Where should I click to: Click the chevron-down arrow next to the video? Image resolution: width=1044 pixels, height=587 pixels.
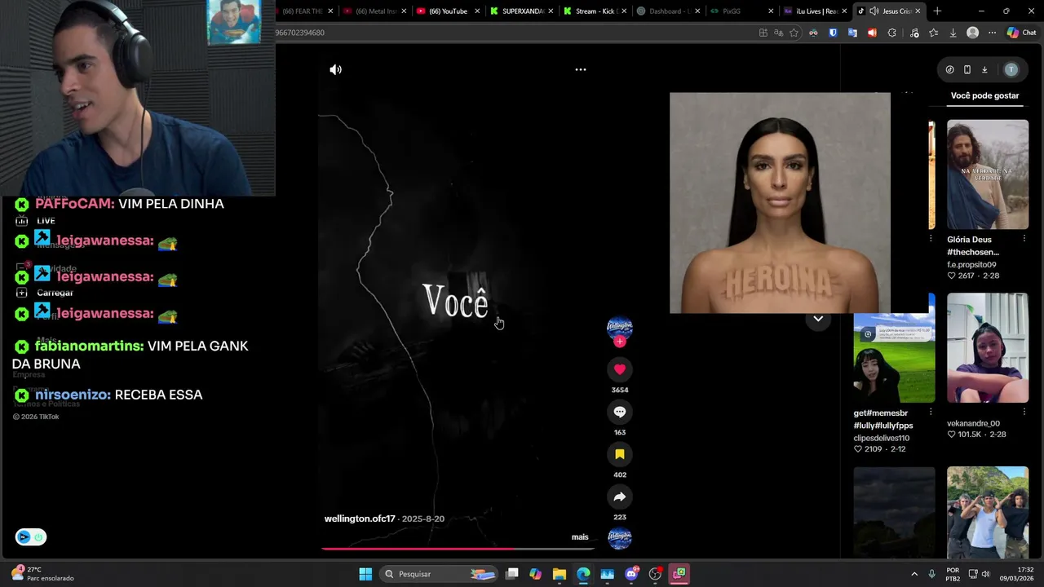click(x=818, y=319)
